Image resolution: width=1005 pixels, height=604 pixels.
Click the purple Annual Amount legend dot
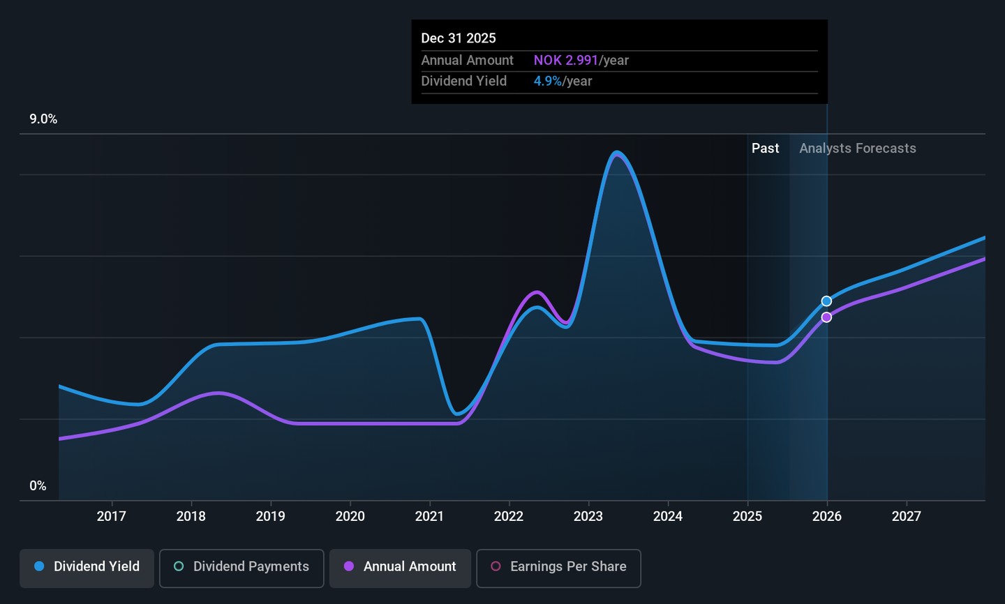tap(349, 566)
